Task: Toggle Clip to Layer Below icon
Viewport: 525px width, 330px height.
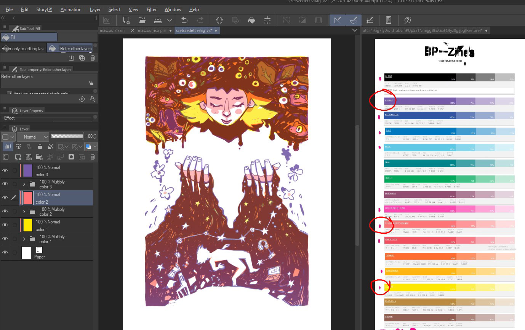Action: tap(8, 147)
